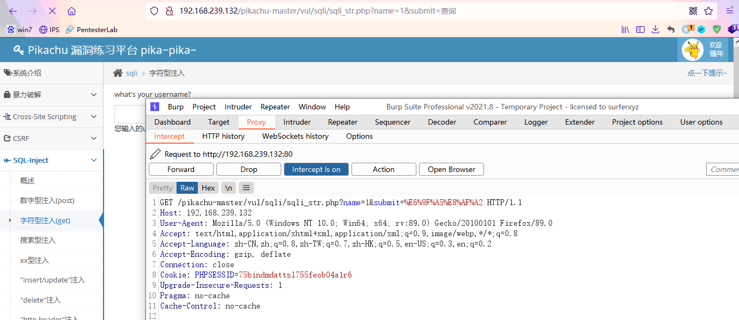Open the User options tab
Image resolution: width=739 pixels, height=320 pixels.
pyautogui.click(x=701, y=122)
